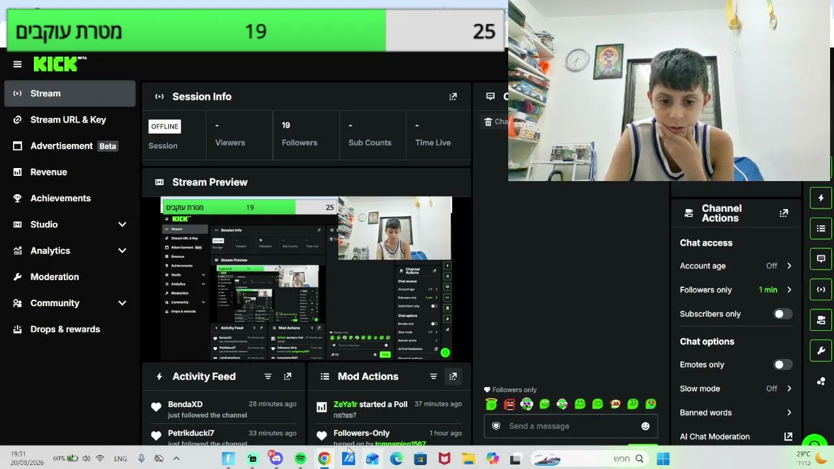
Task: Open Slow mode settings chevron
Action: point(789,389)
